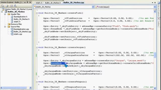The image size is (161, 90).
Task: Click the _v3FishPosition variable declaration
Action: coord(73,18)
